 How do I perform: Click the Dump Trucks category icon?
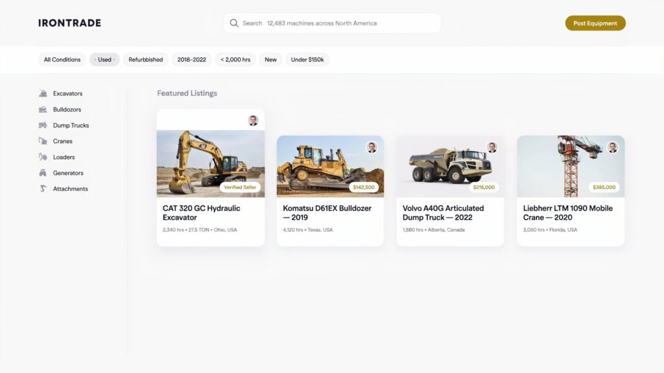coord(43,125)
